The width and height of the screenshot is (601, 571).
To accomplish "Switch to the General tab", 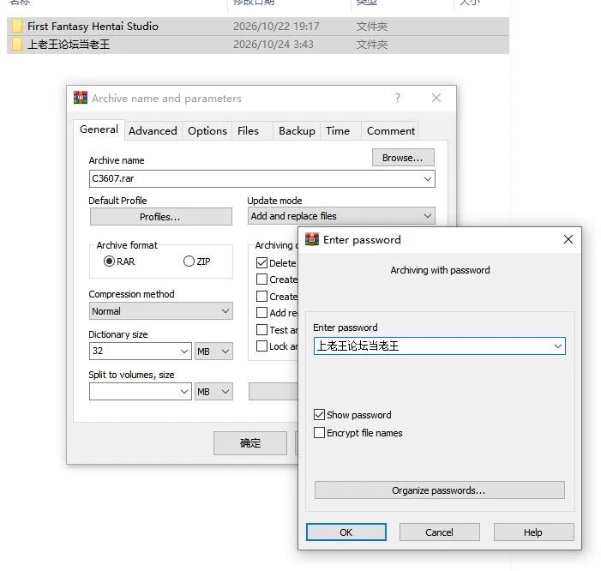I will 99,129.
